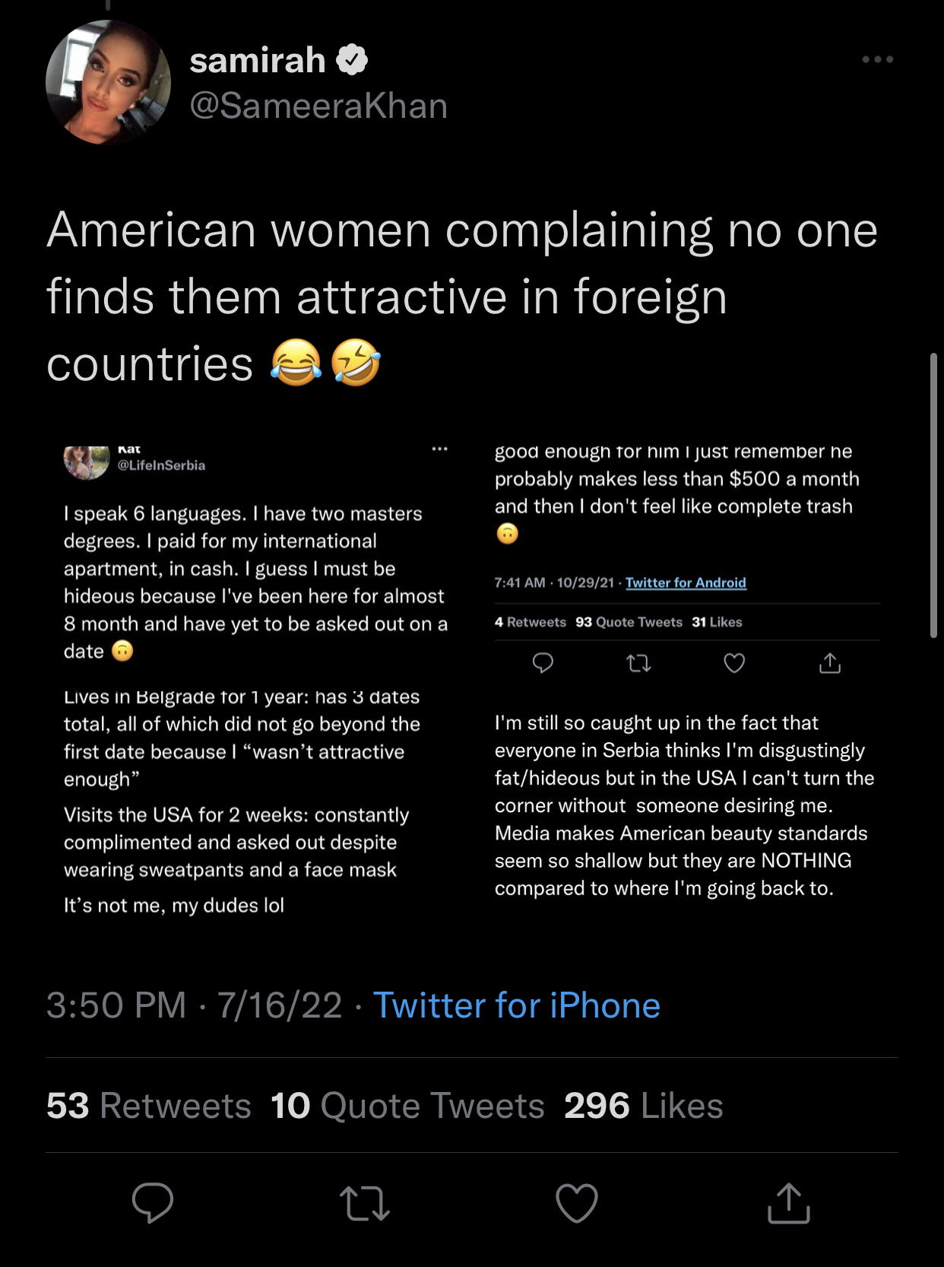View the 53 Retweets list
The height and width of the screenshot is (1267, 944).
tap(149, 1106)
